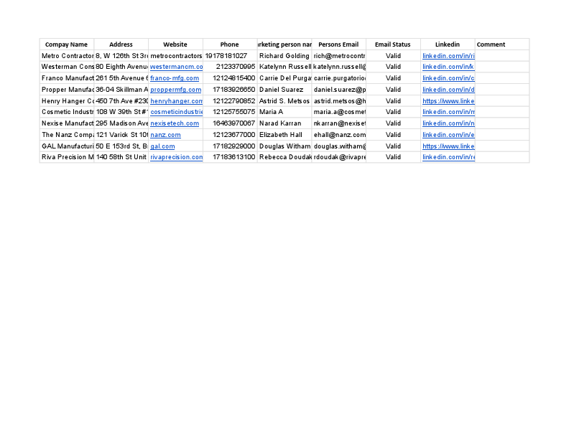Select the 'The Nanz Compa' company cell
569x439 pixels.
click(x=67, y=135)
